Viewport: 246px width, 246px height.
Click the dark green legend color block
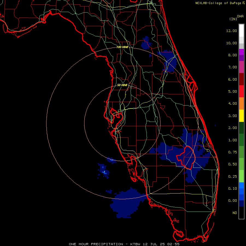(x=241, y=128)
